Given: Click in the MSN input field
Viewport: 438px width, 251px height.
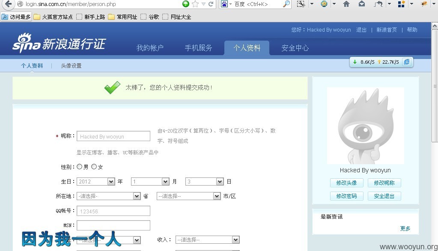Looking at the screenshot, I should [113, 225].
